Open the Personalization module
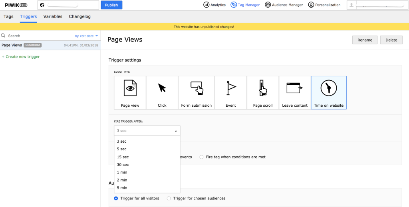Viewport: 409px width, 207px height. point(324,5)
